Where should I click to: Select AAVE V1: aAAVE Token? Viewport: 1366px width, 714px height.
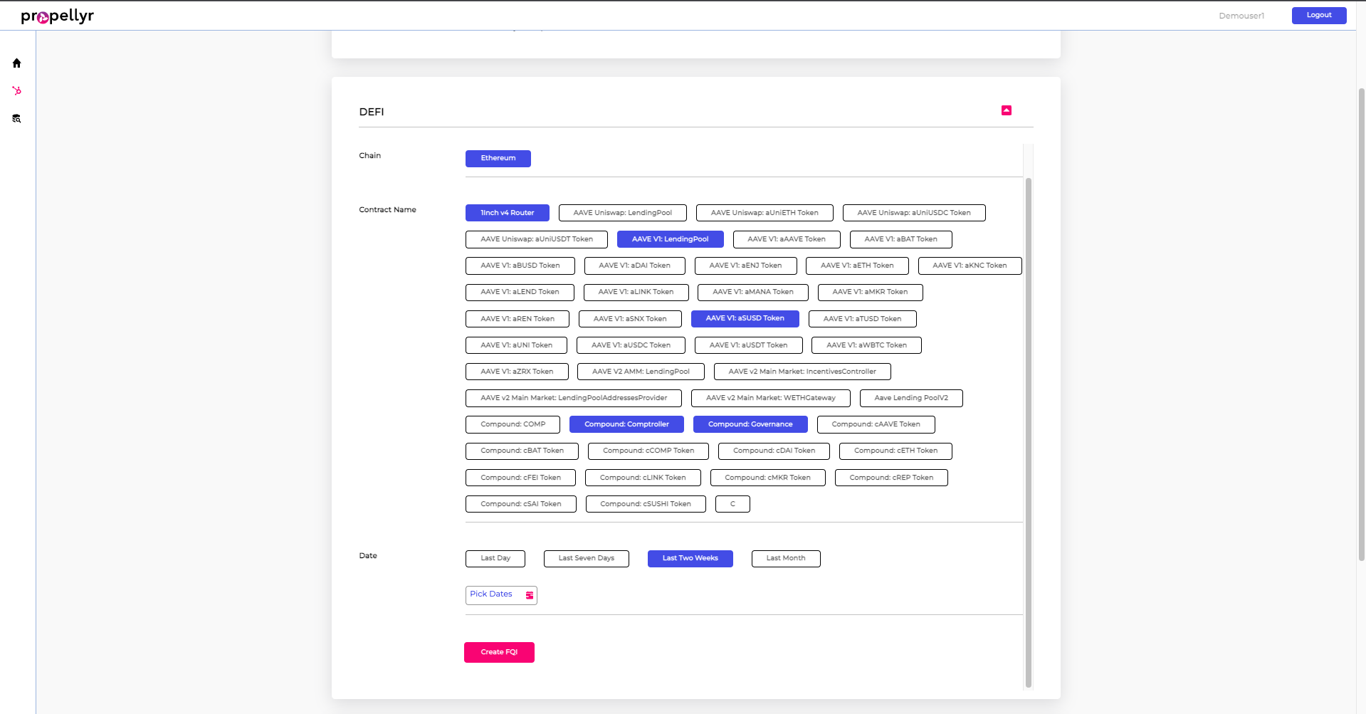[787, 239]
